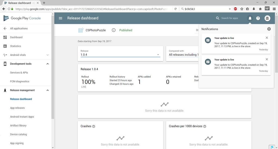Expand the Android vitals section
The image size is (278, 149).
[x=48, y=55]
